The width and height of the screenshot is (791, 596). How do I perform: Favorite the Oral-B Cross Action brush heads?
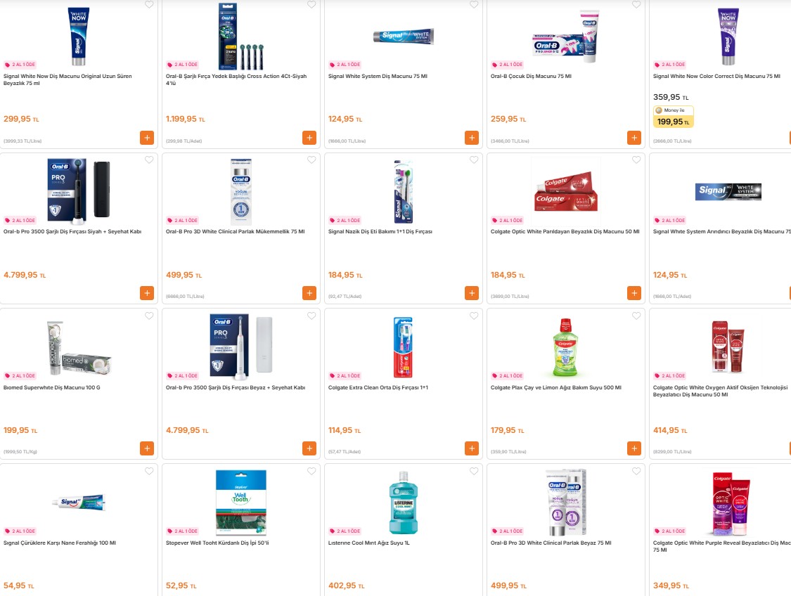point(311,4)
